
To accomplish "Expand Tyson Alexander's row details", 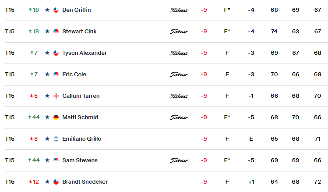I will 166,53.
